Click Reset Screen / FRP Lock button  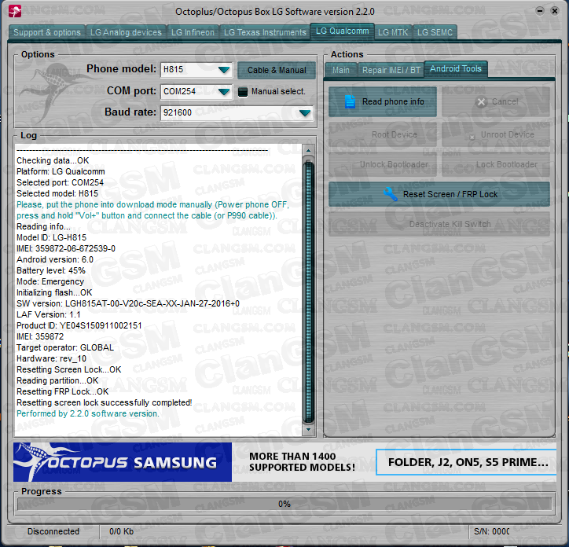(439, 194)
